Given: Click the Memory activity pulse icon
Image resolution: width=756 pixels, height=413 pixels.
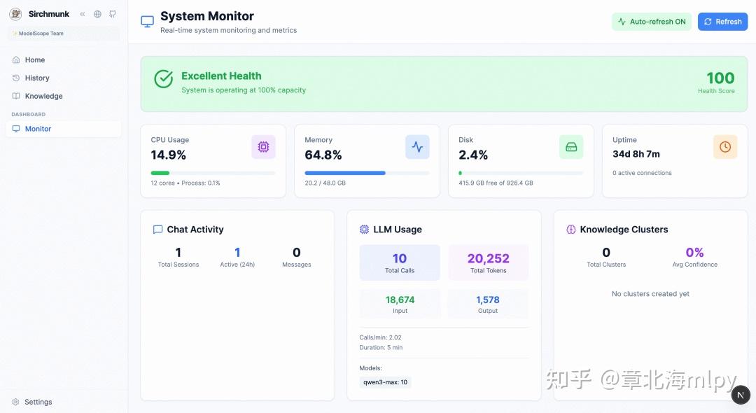Looking at the screenshot, I should coord(417,147).
